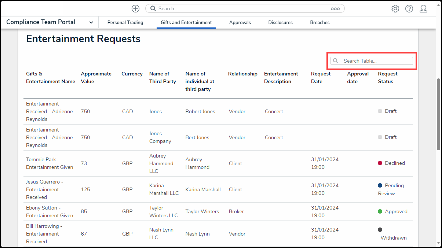
Task: Open the Approvals tab
Action: pyautogui.click(x=240, y=22)
